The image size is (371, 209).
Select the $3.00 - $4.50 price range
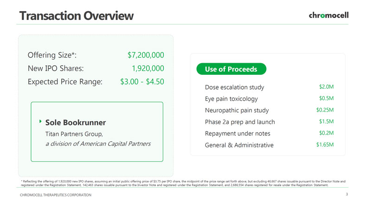(142, 81)
